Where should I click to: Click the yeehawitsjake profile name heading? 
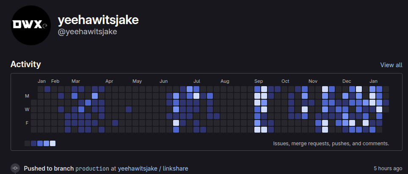[x=98, y=20]
